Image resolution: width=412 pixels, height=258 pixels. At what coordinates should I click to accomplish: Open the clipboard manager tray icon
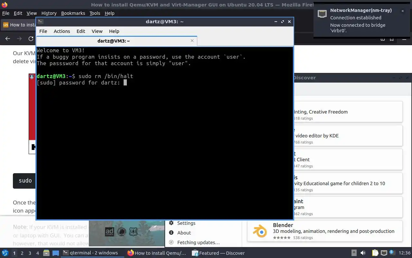click(375, 253)
